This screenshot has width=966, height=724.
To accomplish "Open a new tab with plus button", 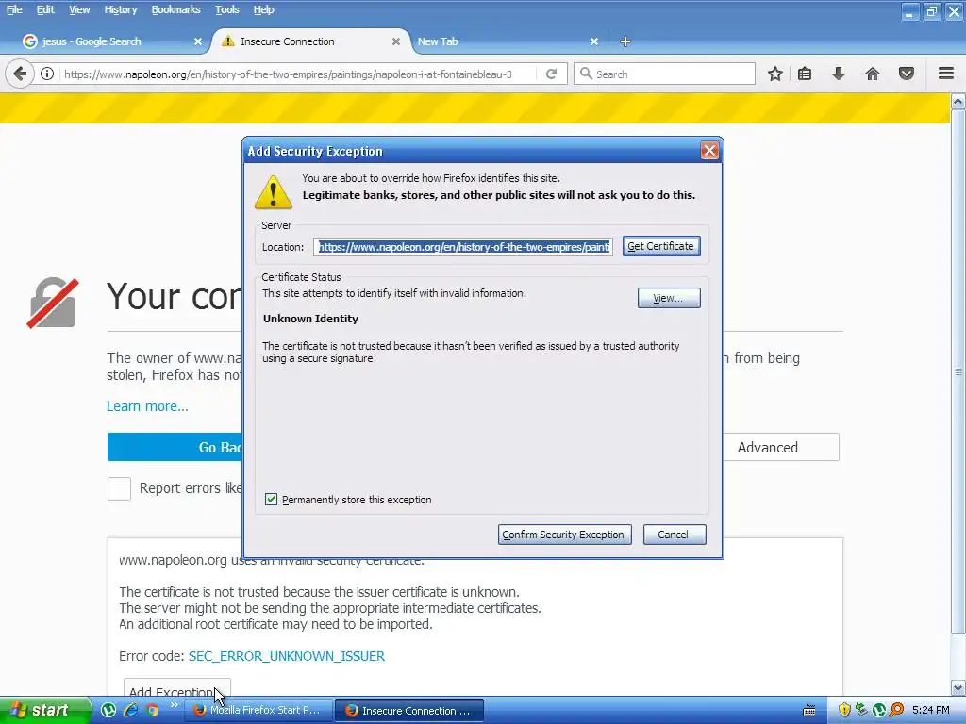I will [x=625, y=41].
